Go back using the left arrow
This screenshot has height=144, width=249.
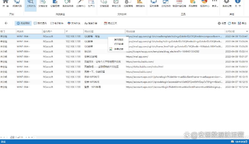[6, 23]
